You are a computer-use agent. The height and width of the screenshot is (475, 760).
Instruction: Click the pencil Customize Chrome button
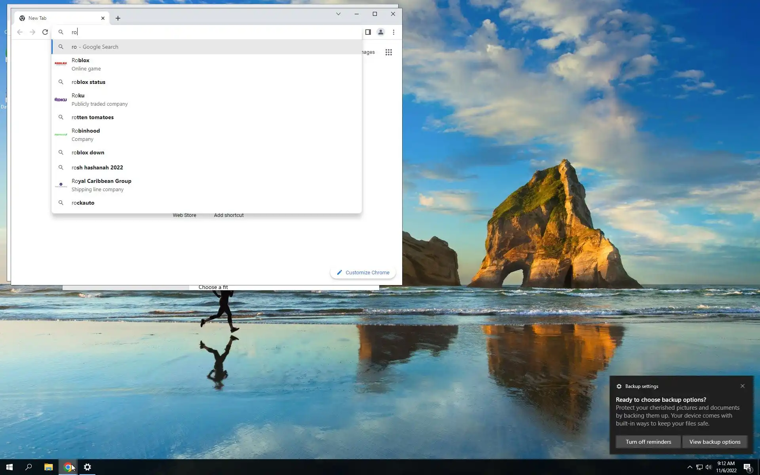pos(363,272)
